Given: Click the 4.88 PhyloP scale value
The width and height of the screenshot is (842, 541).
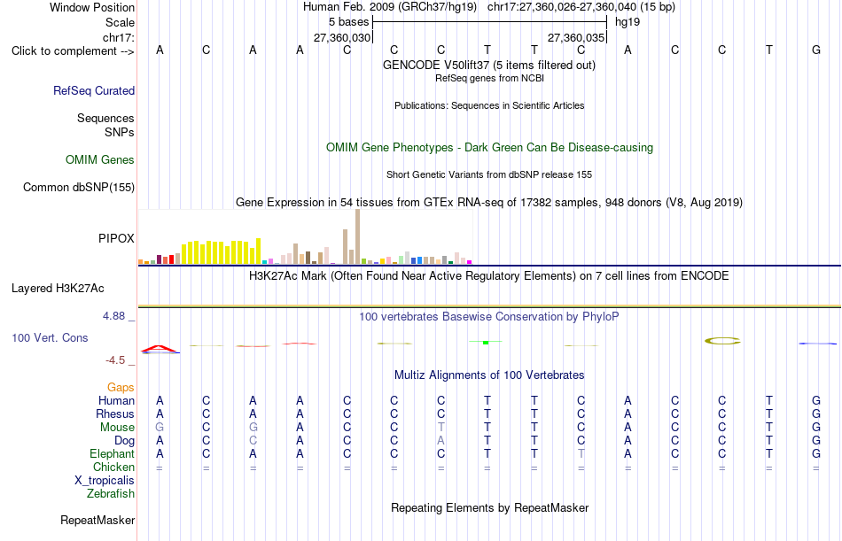Looking at the screenshot, I should [113, 316].
